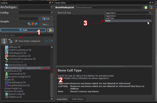Click the Outliner Filter field
Viewport: 157px width, 103px height.
click(x=27, y=35)
